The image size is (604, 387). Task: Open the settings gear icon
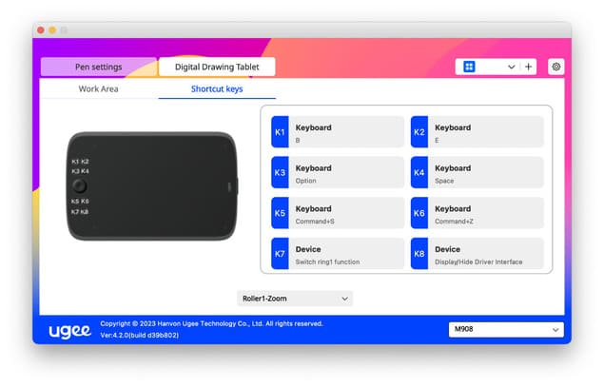[555, 67]
